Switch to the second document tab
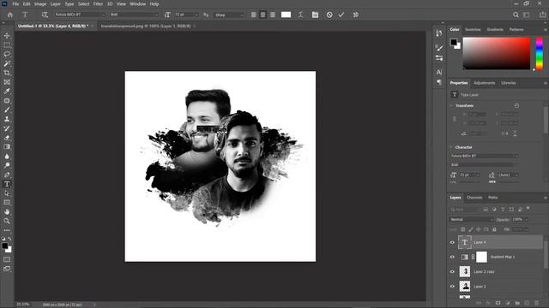This screenshot has width=549, height=308. tap(146, 26)
